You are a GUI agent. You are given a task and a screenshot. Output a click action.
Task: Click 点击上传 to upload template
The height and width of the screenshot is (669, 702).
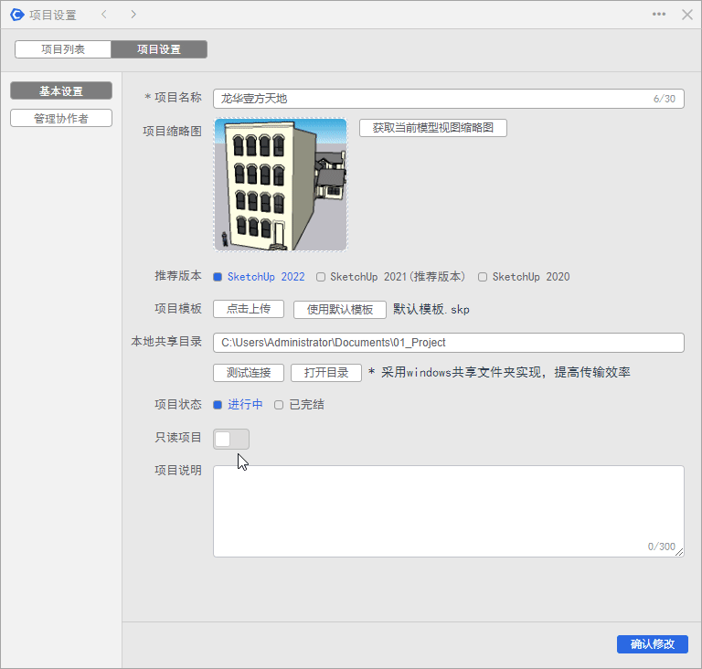point(249,309)
